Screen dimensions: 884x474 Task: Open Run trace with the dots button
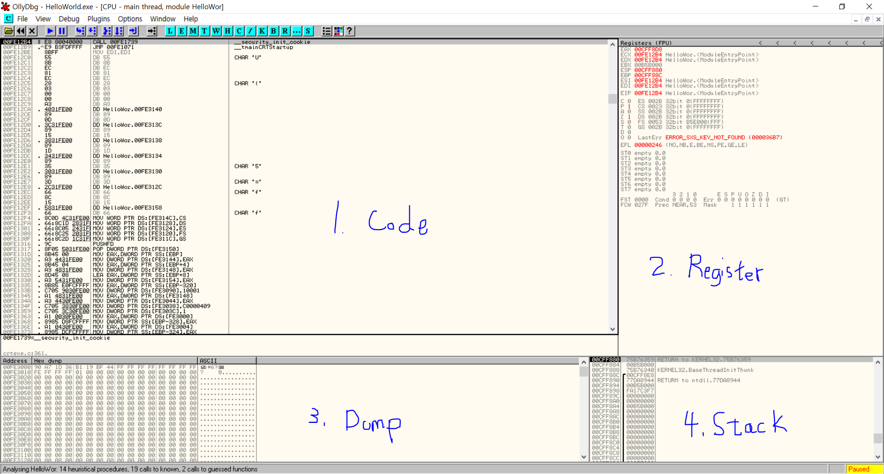(x=297, y=31)
